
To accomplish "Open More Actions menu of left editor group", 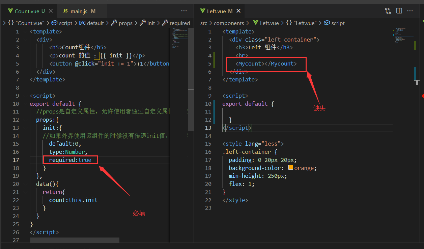I will [x=184, y=11].
